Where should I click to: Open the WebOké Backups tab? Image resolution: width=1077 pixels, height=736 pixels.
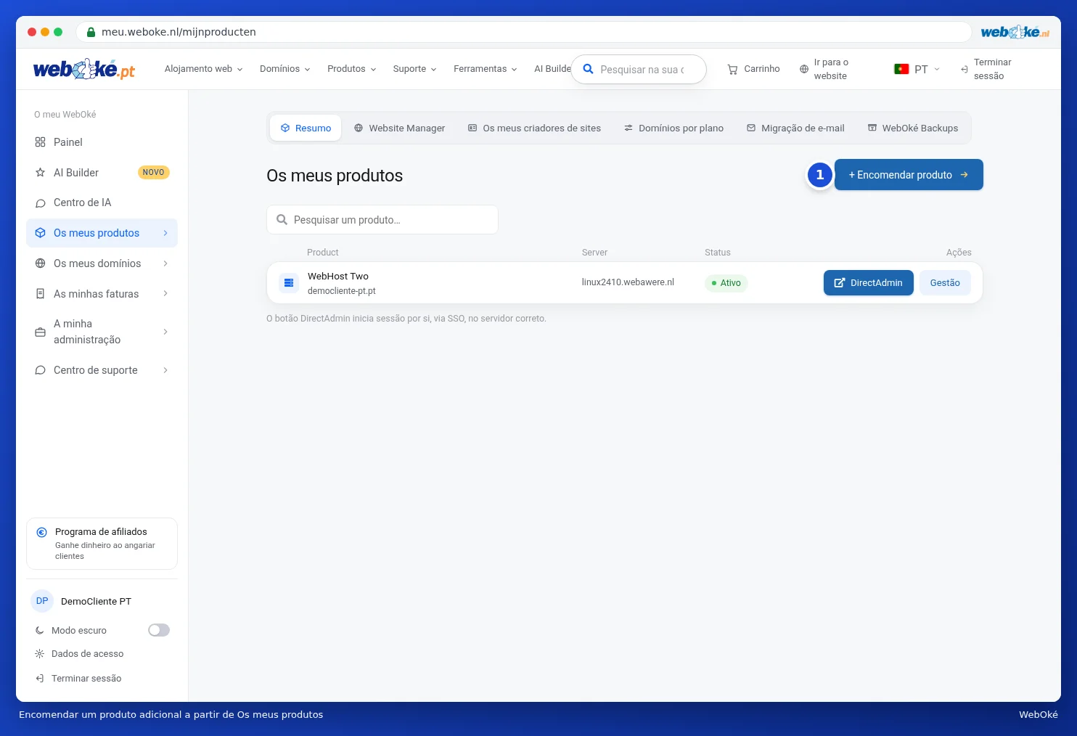click(913, 128)
